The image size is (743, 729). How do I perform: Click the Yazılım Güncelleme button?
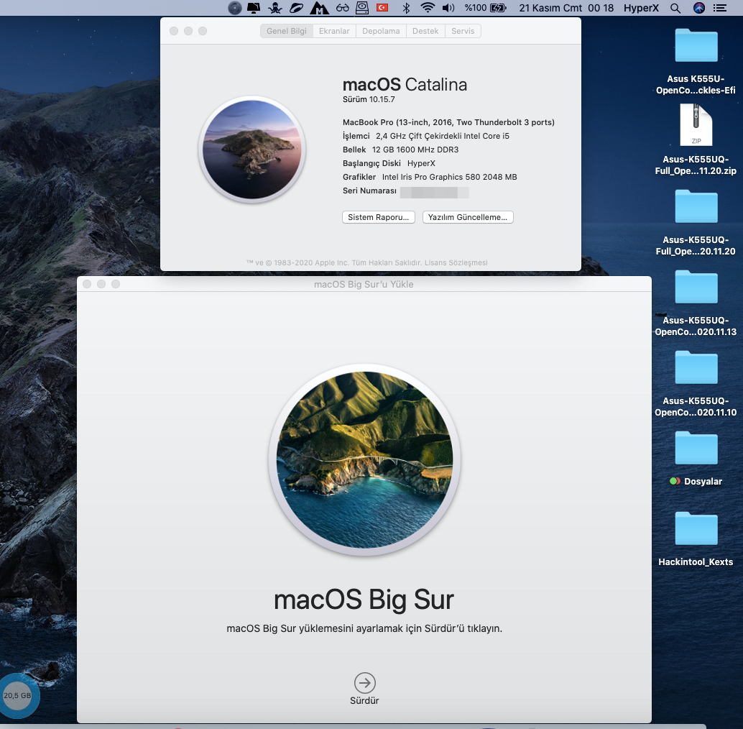[x=468, y=217]
